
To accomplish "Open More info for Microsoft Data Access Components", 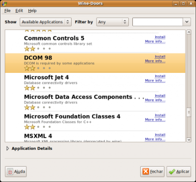I will click(x=155, y=100).
